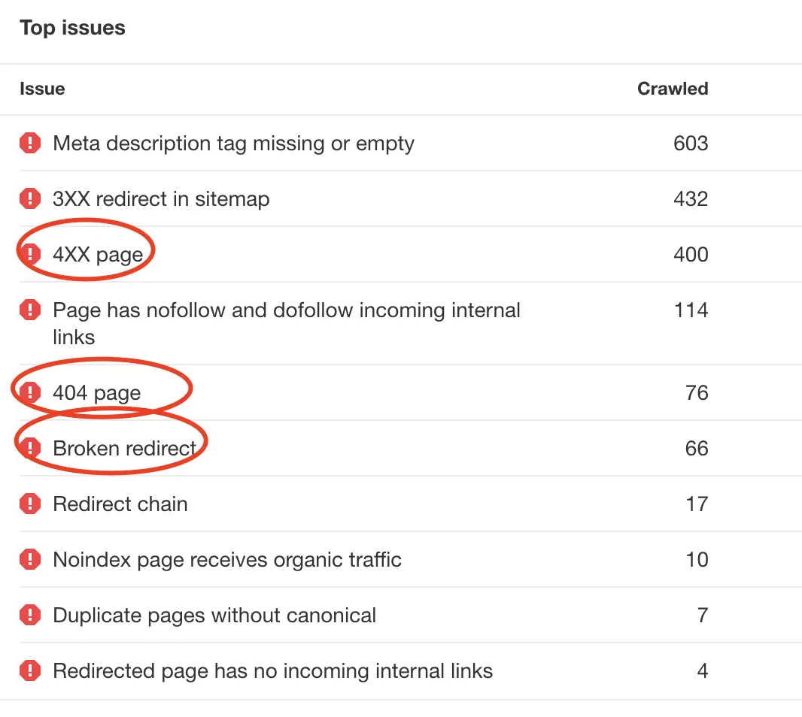Click error icon beside Meta description issue
802x717 pixels.
point(30,143)
